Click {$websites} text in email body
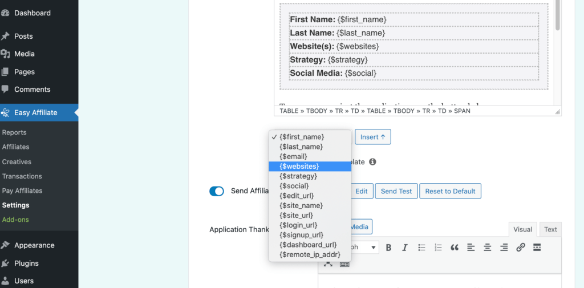Viewport: 584px width, 288px height. (358, 47)
